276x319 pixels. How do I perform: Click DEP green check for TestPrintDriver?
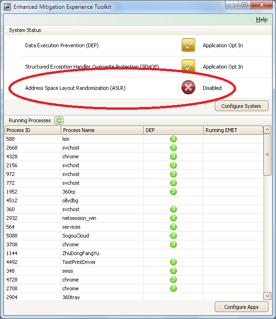173,262
